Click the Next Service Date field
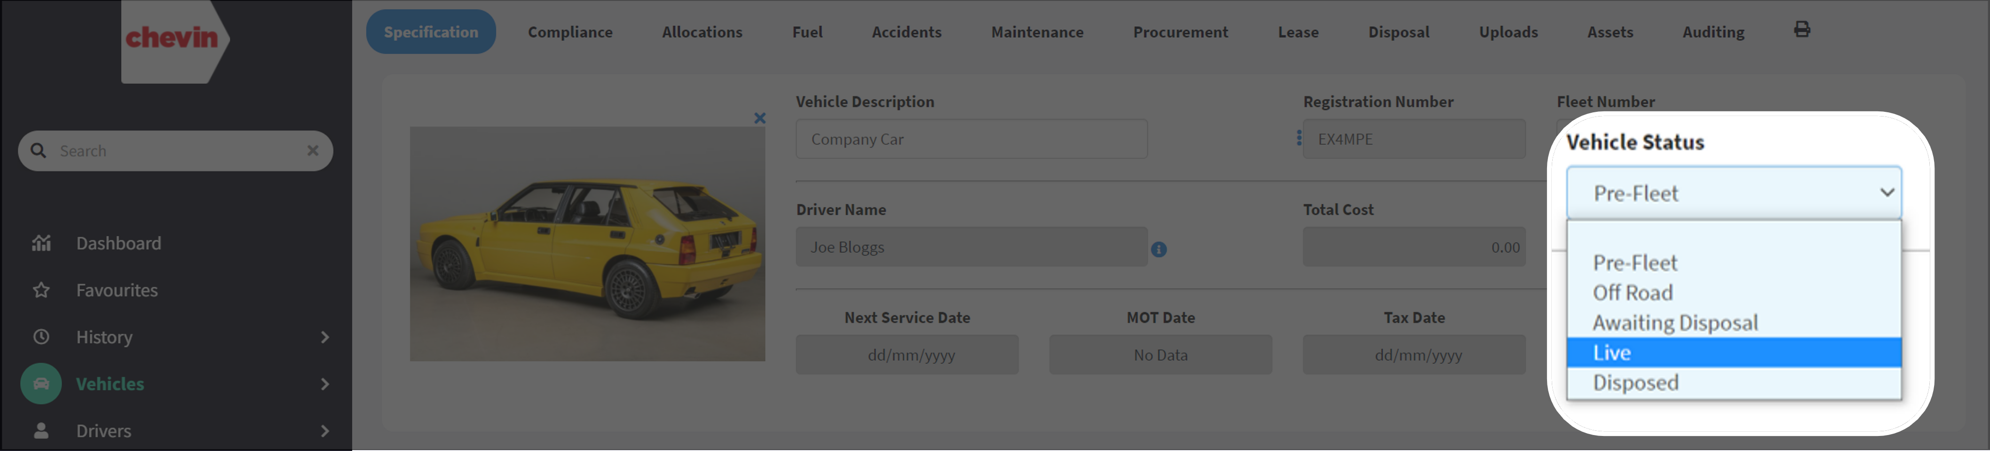Viewport: 1990px width, 451px height. coord(908,355)
